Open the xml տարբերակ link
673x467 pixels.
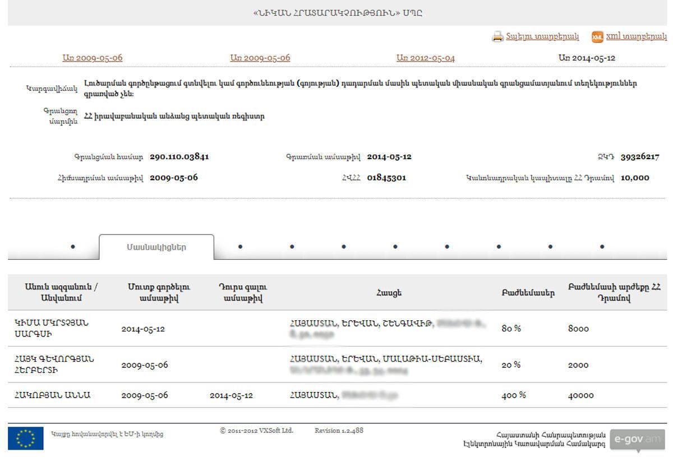point(636,36)
